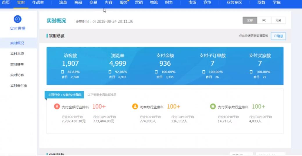Image resolution: width=302 pixels, height=156 pixels.
Task: Click the update timestamp 2018-08-24 20:11:36
Action: tap(115, 21)
